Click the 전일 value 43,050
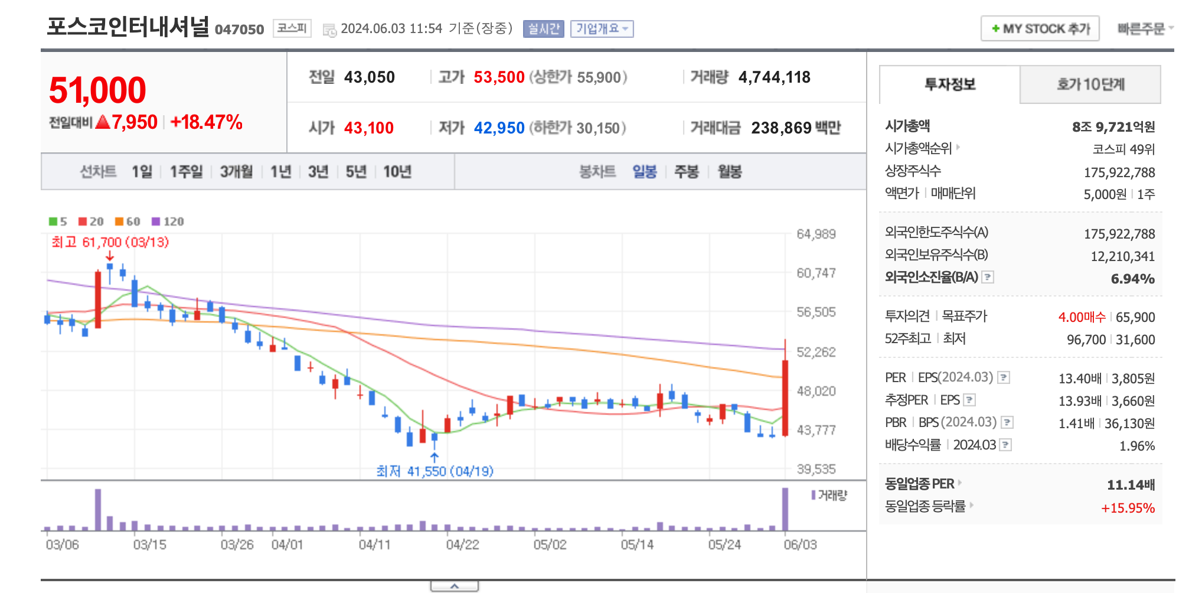 click(369, 77)
